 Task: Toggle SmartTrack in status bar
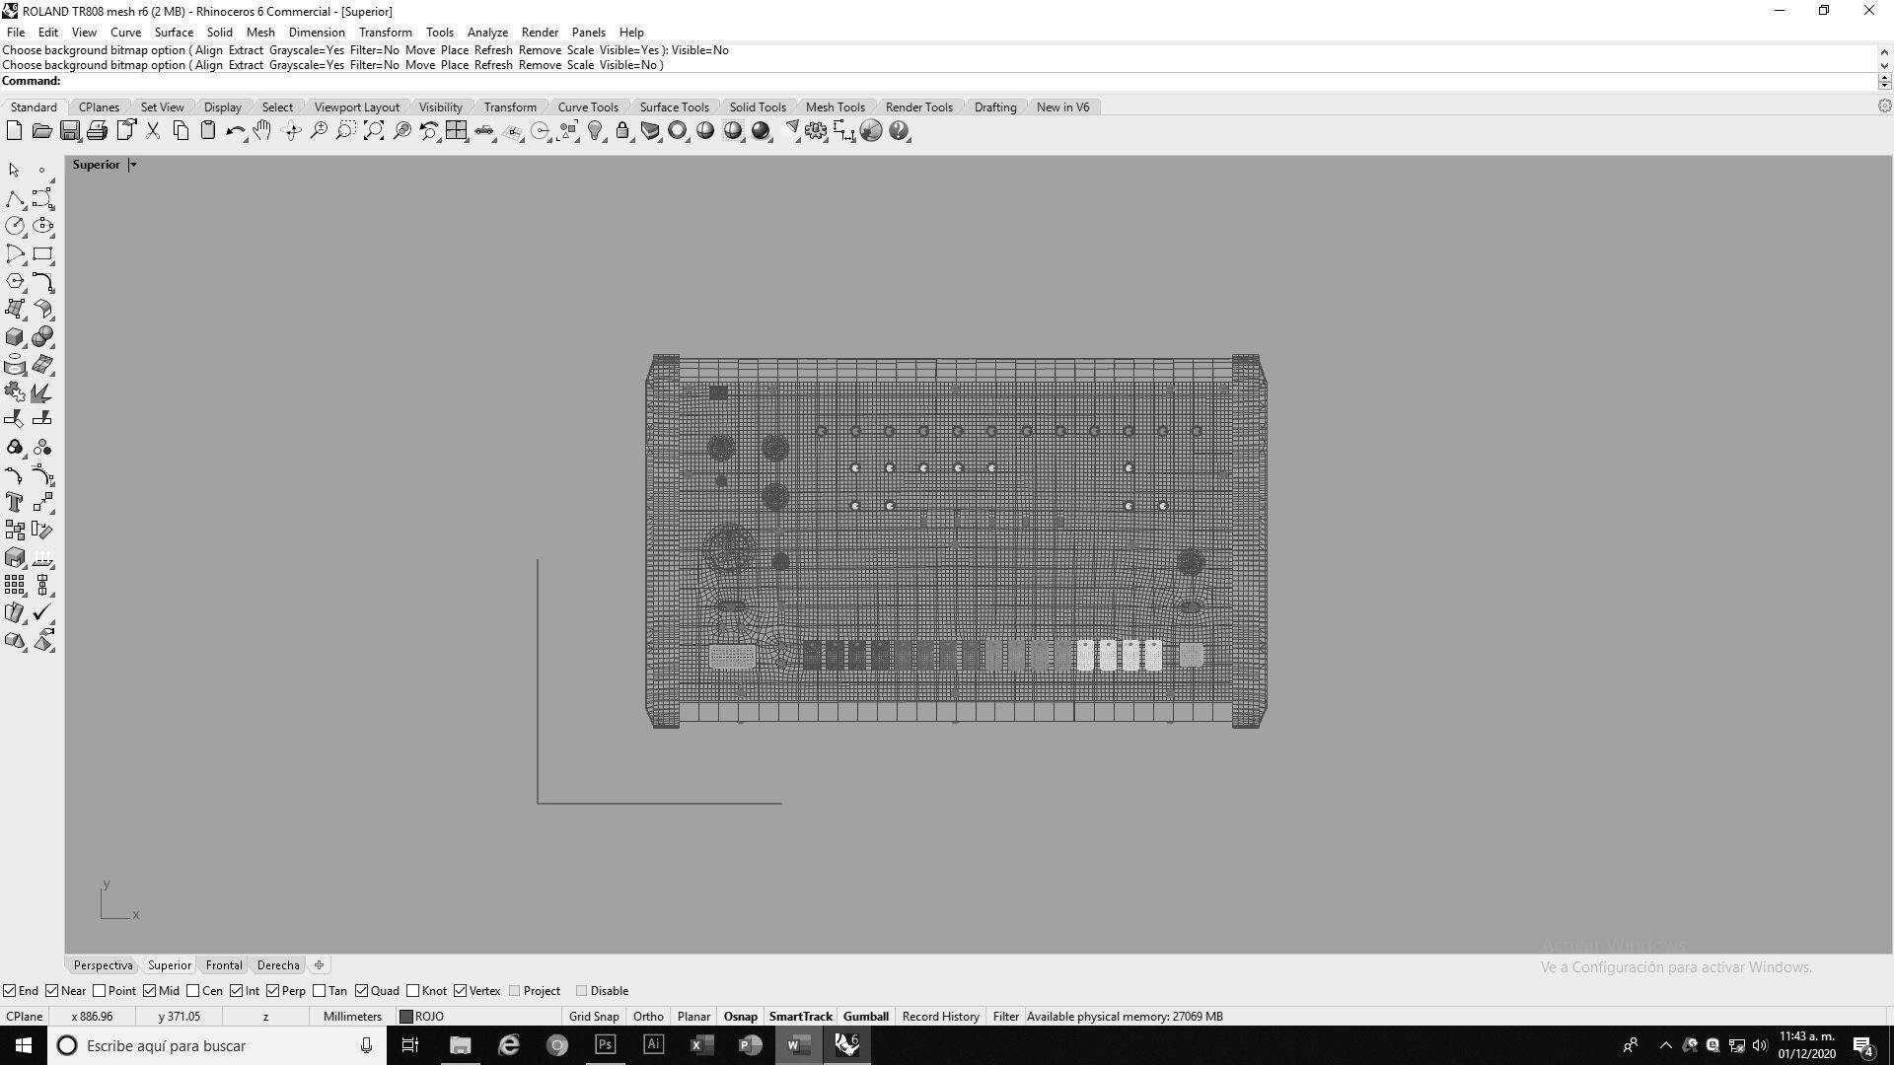800,1017
